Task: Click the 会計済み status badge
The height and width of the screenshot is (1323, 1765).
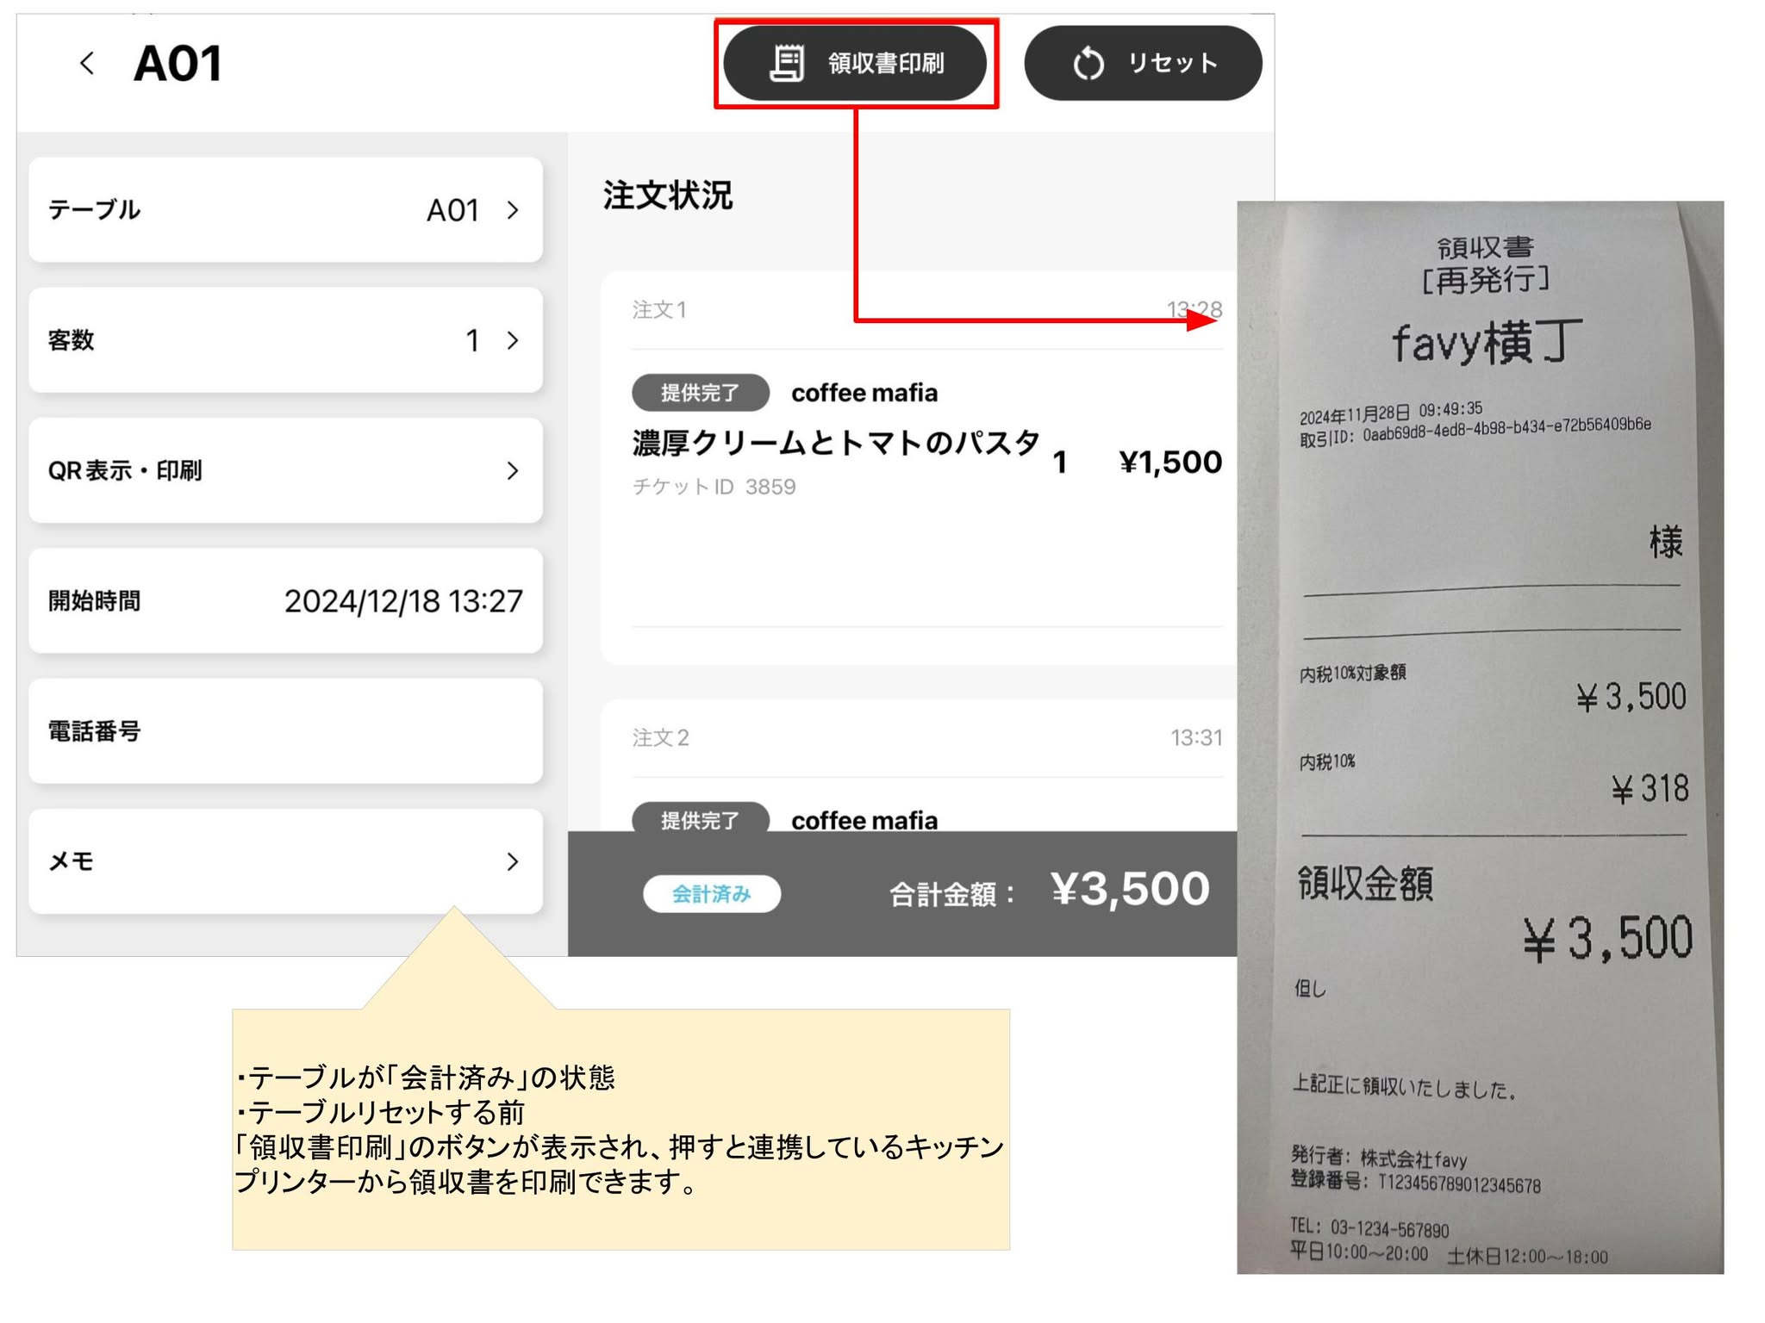Action: coord(712,894)
